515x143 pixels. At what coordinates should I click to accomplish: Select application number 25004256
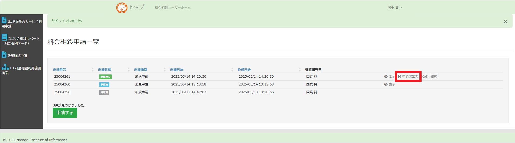(62, 92)
